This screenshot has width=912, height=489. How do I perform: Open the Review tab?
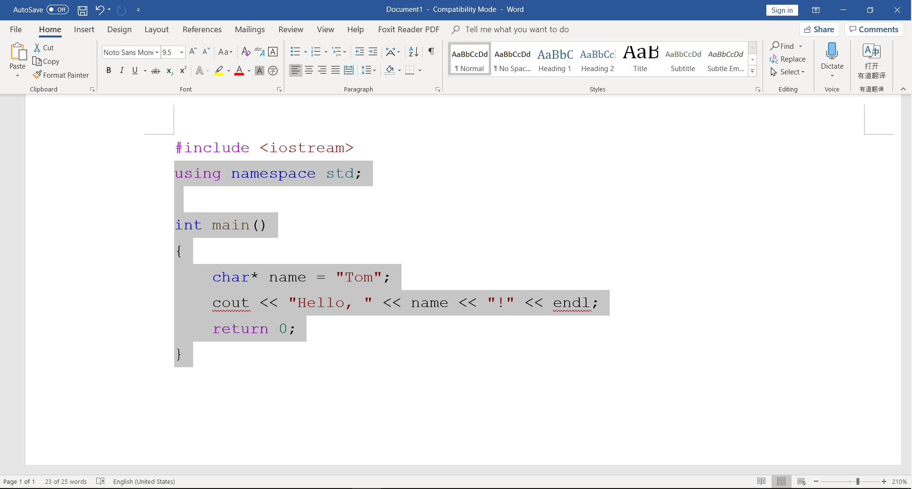[x=291, y=29]
